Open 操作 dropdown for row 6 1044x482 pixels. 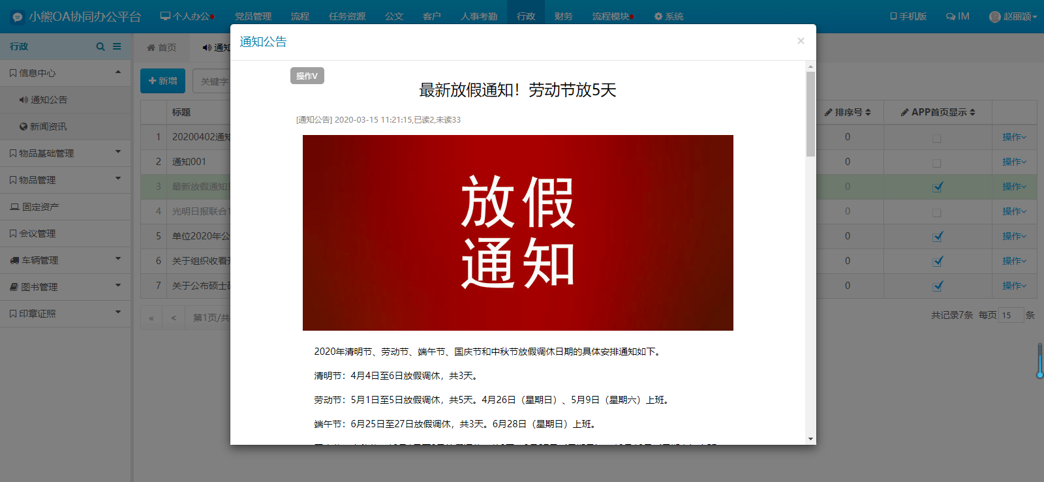coord(1015,261)
